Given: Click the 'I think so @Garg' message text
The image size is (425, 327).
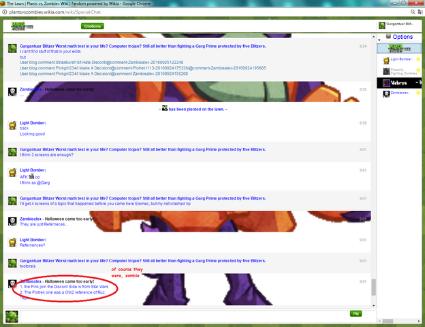Looking at the screenshot, I should point(35,183).
